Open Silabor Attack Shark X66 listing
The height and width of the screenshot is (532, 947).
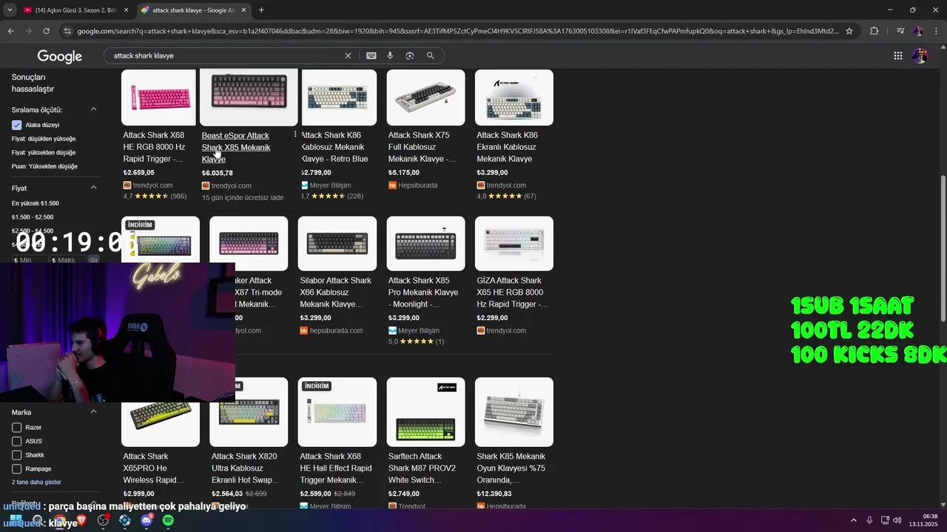click(x=336, y=292)
